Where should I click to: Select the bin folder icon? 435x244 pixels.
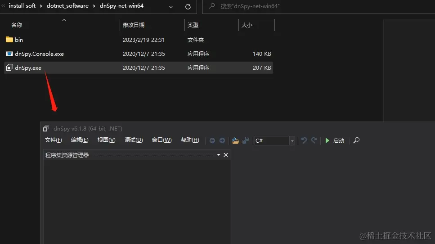pyautogui.click(x=9, y=40)
